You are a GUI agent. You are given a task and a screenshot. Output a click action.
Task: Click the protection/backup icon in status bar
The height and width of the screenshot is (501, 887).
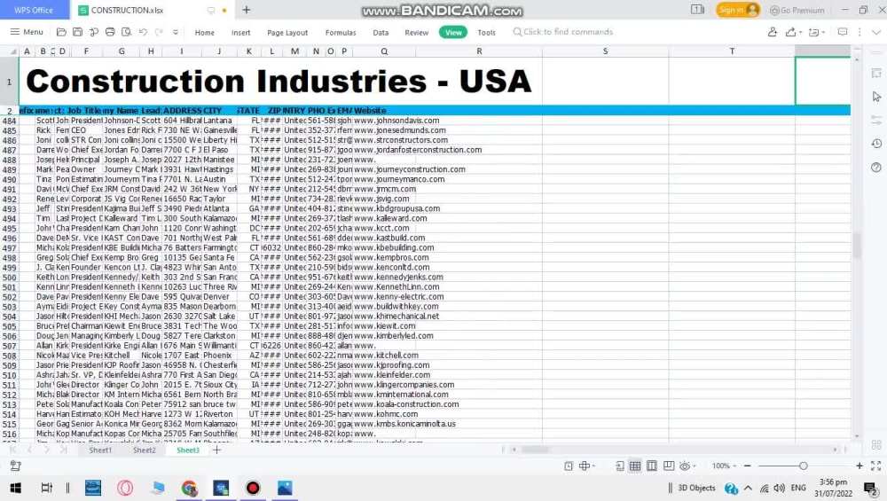[x=15, y=466]
